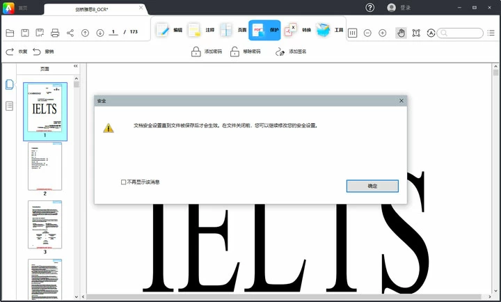
Task: Click the rotate text tool icon
Action: [x=431, y=33]
